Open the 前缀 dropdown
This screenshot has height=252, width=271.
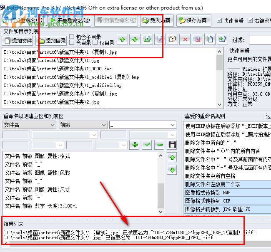(x=83, y=125)
